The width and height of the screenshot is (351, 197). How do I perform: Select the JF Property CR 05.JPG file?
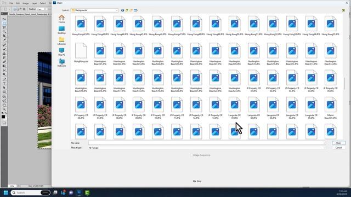click(330, 81)
